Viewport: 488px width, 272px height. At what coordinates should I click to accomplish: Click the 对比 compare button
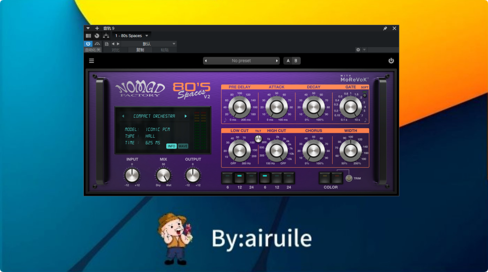pos(115,50)
